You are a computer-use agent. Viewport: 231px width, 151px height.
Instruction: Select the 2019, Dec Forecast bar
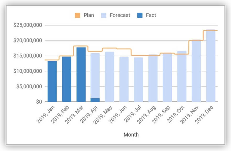[211, 66]
